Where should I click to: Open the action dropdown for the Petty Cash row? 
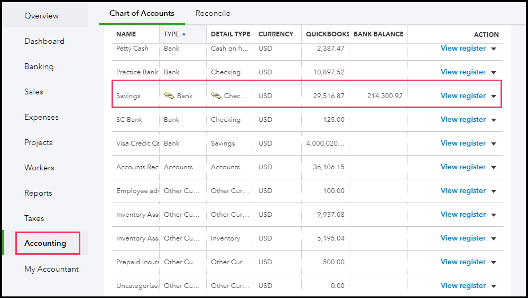coord(494,49)
